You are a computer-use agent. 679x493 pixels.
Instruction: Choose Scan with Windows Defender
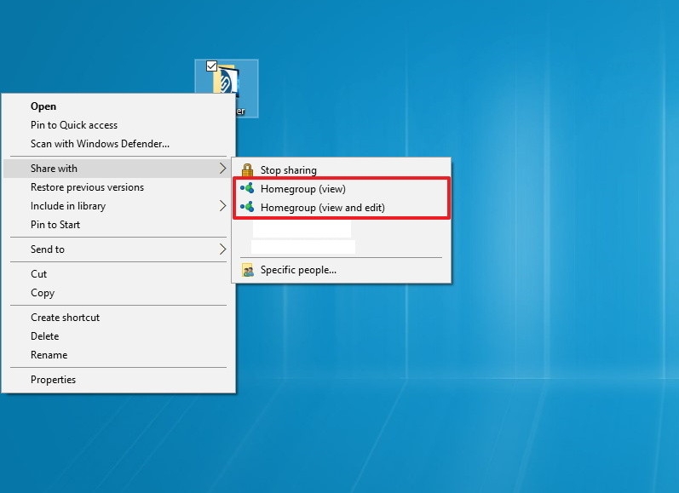[119, 143]
